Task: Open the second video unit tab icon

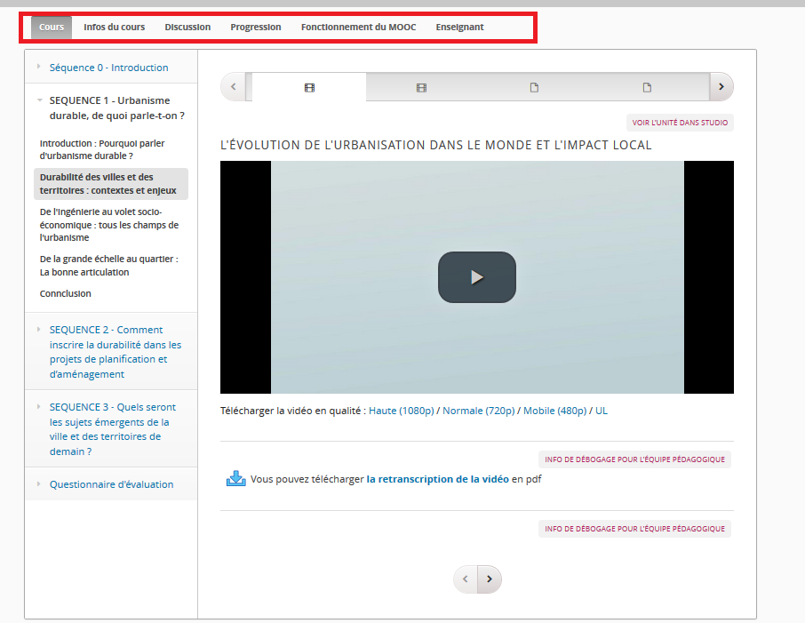Action: point(421,88)
